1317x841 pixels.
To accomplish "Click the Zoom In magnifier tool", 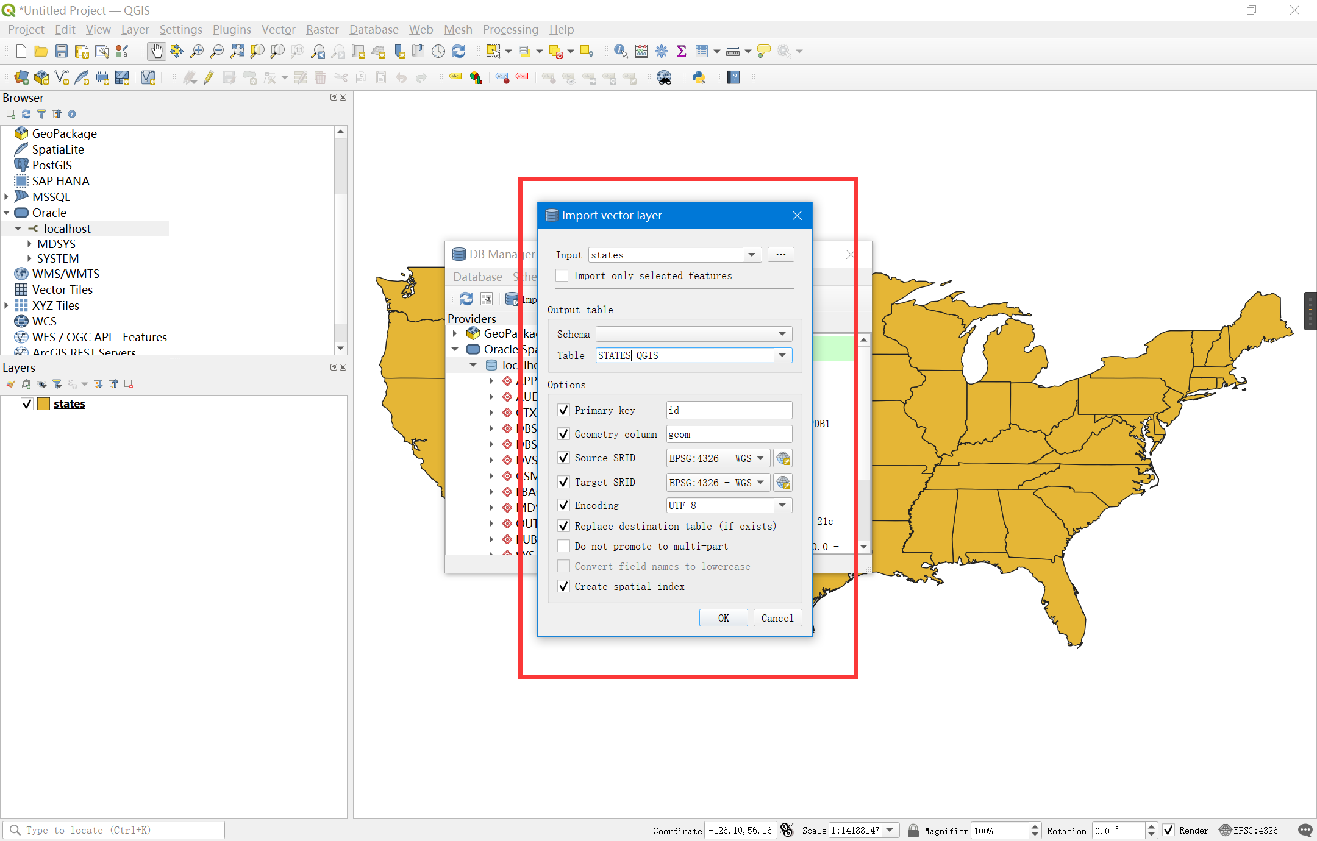I will coord(196,51).
